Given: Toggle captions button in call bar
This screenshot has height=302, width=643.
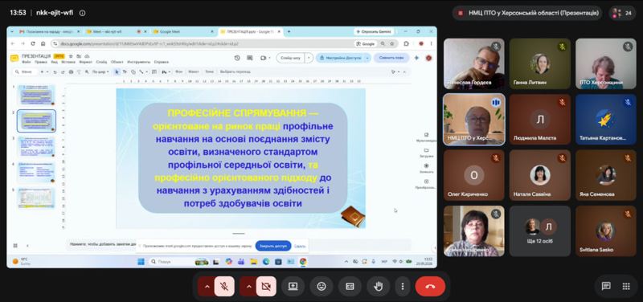Looking at the screenshot, I should click(350, 287).
